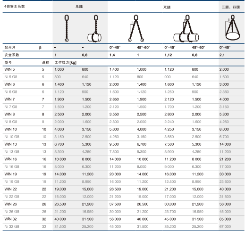This screenshot has width=245, height=231.
Task: Click the WIN 13 row label
Action: 10,144
